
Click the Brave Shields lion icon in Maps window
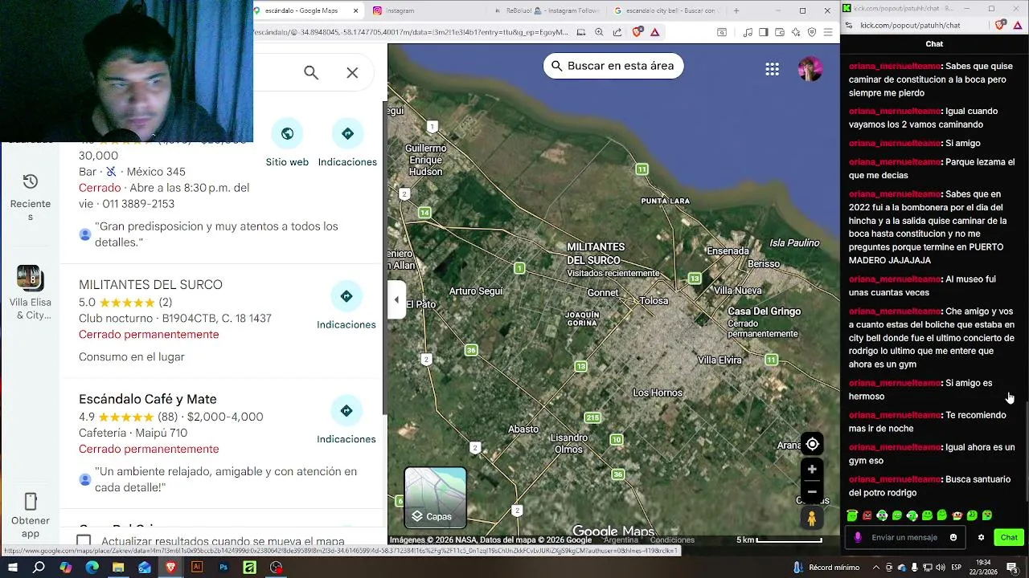[x=637, y=32]
